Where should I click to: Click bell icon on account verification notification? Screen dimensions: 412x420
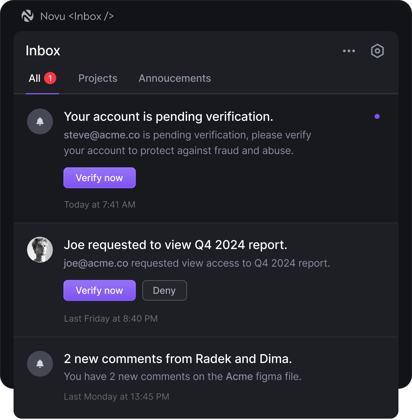point(40,121)
